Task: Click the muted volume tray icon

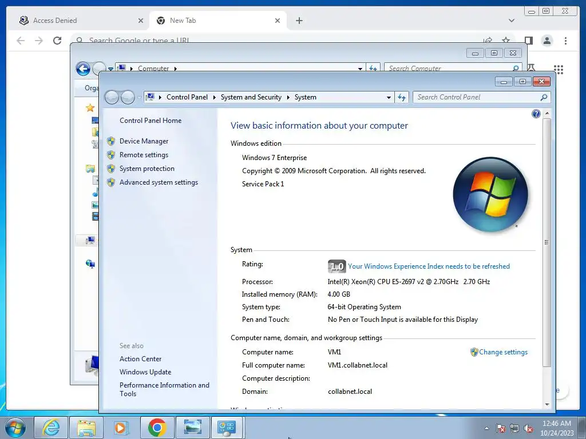Action: pyautogui.click(x=528, y=428)
